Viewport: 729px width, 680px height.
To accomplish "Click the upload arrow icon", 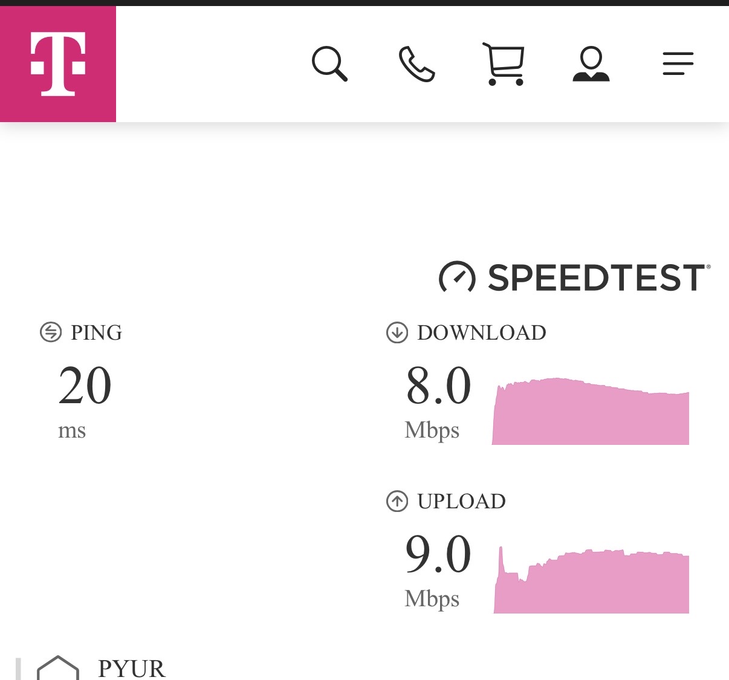I will click(x=397, y=501).
